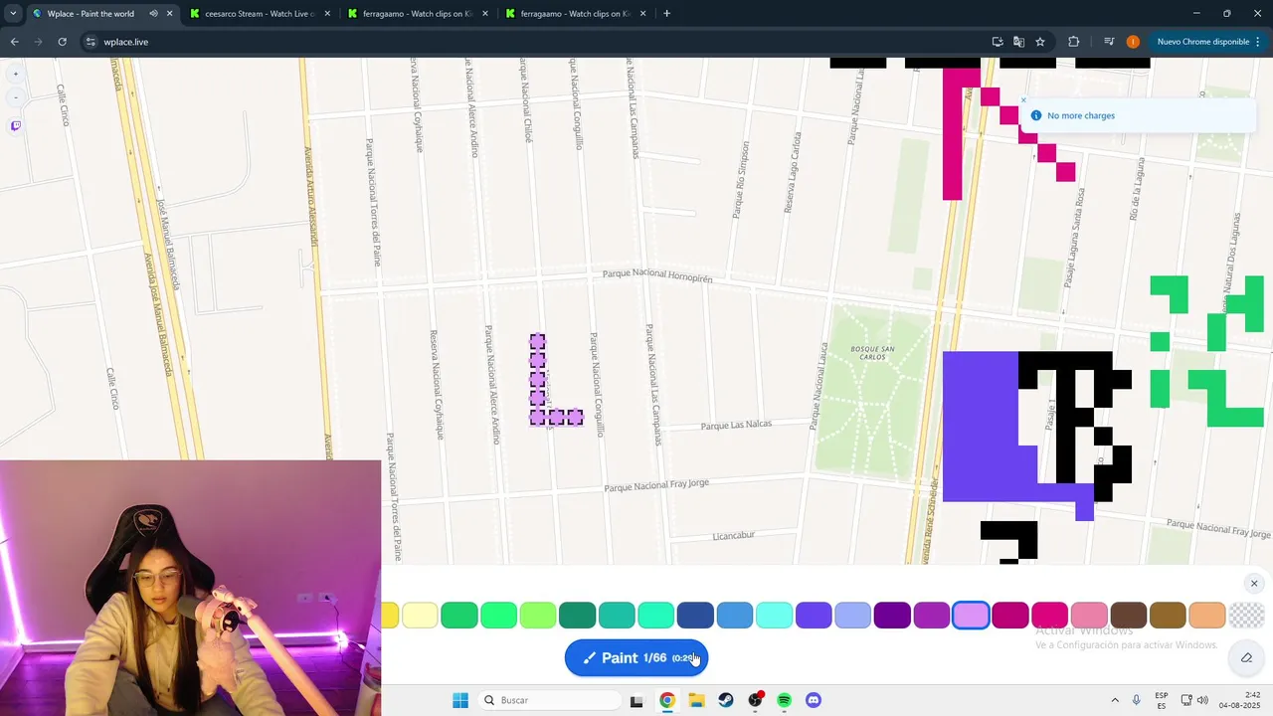Open the volume tray icon
Viewport: 1273px width, 716px height.
1202,700
